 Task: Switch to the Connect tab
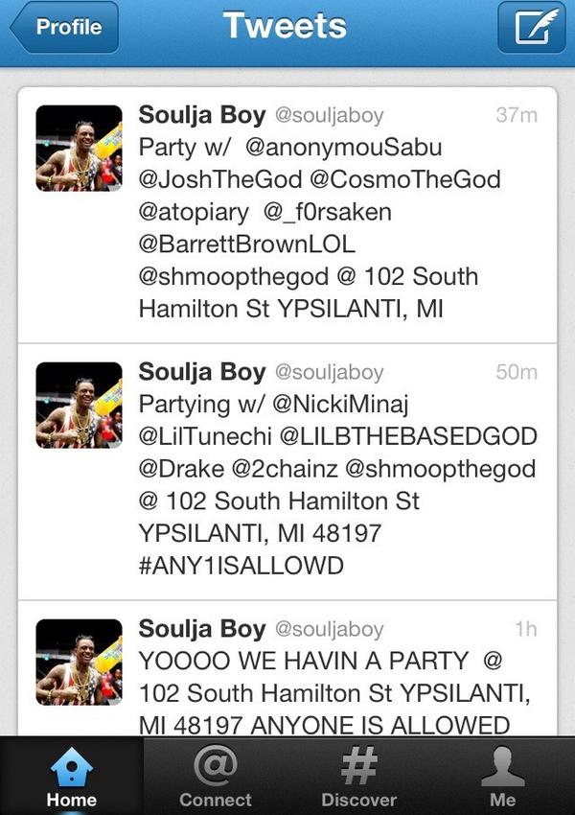pyautogui.click(x=215, y=776)
